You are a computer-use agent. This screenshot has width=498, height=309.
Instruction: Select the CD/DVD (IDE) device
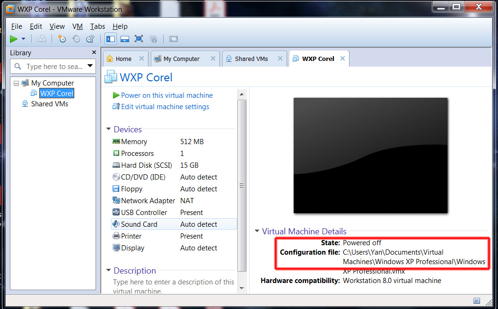pos(174,177)
